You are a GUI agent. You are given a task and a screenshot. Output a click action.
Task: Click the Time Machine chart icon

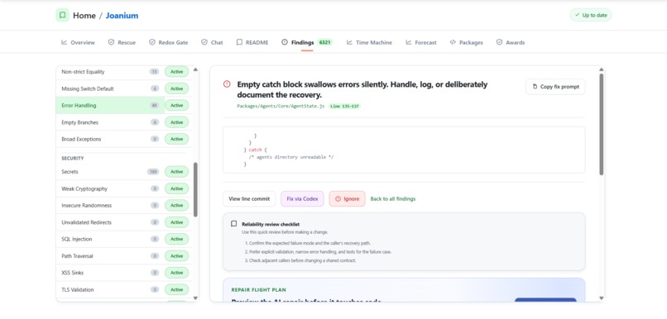click(349, 42)
